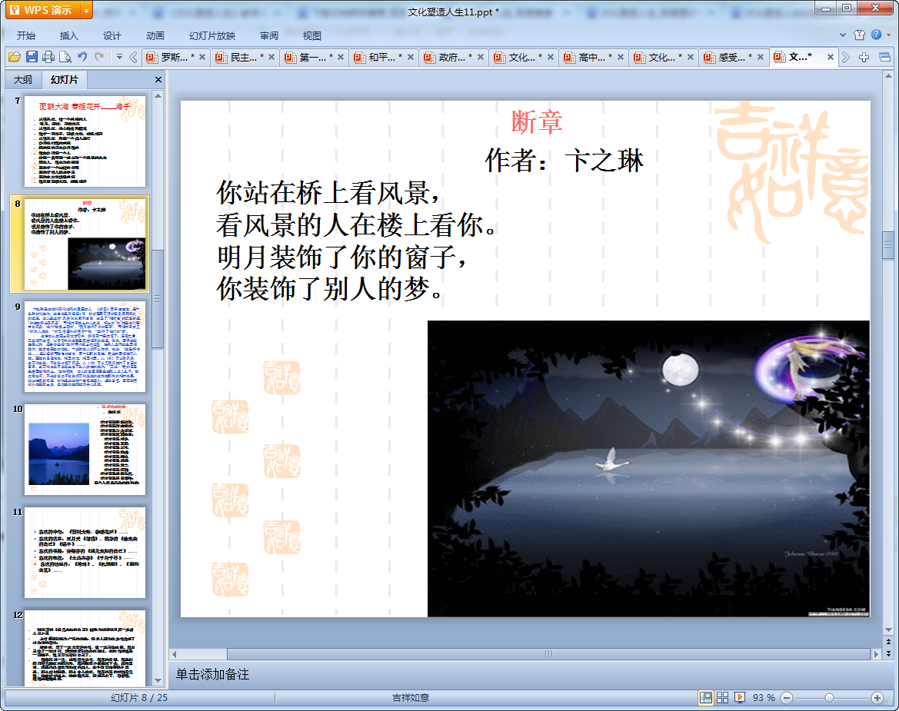This screenshot has height=711, width=899.
Task: Open Print Preview icon
Action: 65,57
